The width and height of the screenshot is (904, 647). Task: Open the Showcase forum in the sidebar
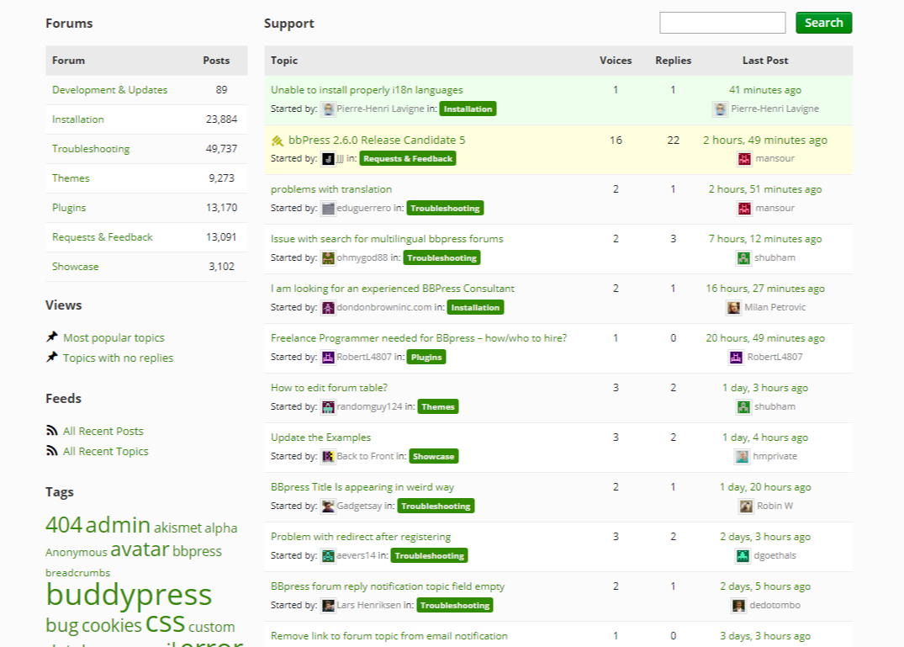point(75,267)
